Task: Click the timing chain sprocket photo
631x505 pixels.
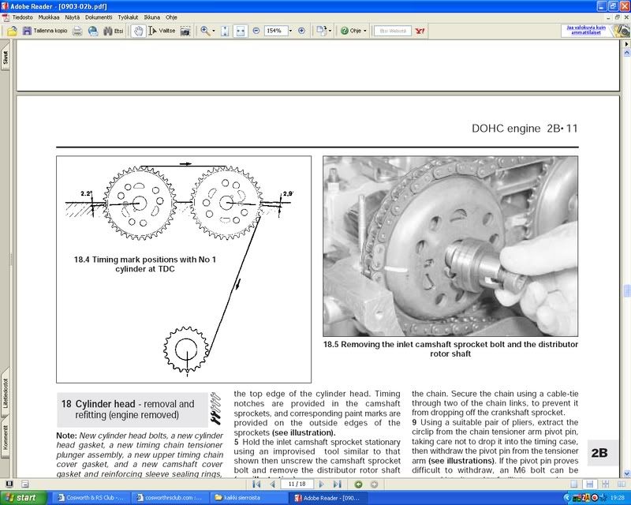Action: tap(450, 246)
